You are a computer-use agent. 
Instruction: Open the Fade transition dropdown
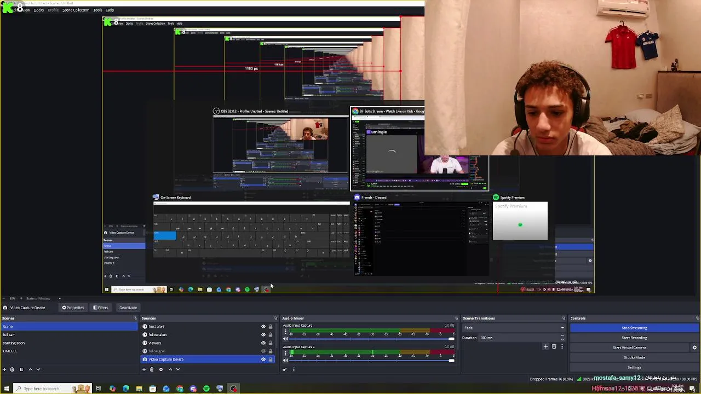click(514, 328)
